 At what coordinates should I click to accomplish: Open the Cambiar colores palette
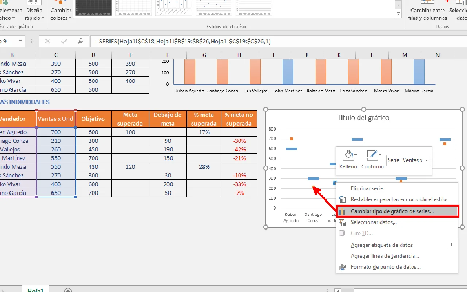tap(61, 11)
